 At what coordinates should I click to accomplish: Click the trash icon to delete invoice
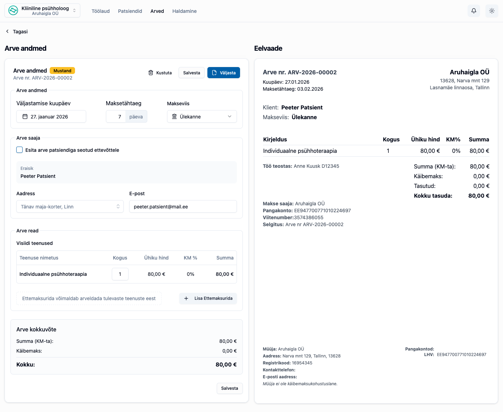(x=151, y=73)
